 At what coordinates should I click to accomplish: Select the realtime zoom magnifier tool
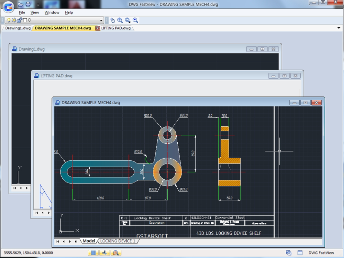[x=120, y=20]
